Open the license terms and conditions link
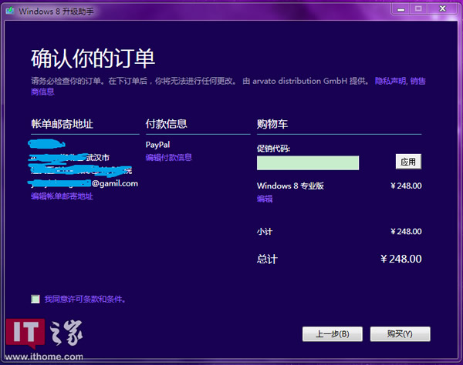This screenshot has width=463, height=365. coord(85,300)
